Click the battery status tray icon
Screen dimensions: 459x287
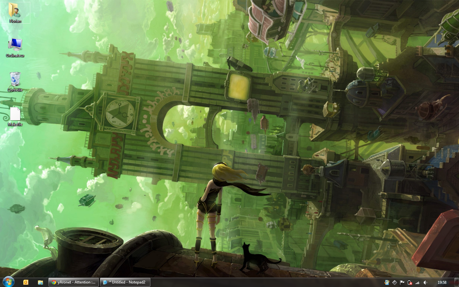pos(410,282)
